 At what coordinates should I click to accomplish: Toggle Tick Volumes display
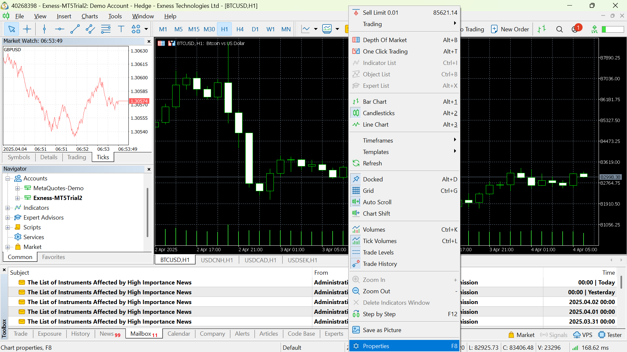(x=404, y=241)
